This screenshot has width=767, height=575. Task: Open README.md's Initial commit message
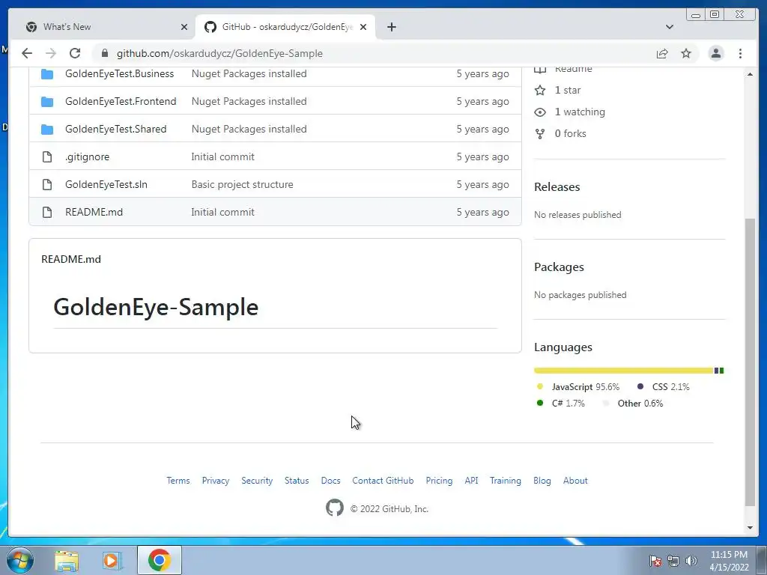[x=222, y=212]
